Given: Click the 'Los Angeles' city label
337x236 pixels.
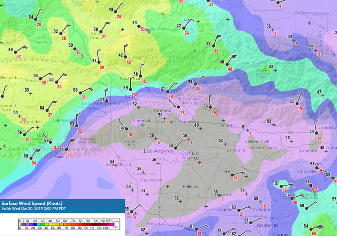Looking at the screenshot, I should coord(159,151).
